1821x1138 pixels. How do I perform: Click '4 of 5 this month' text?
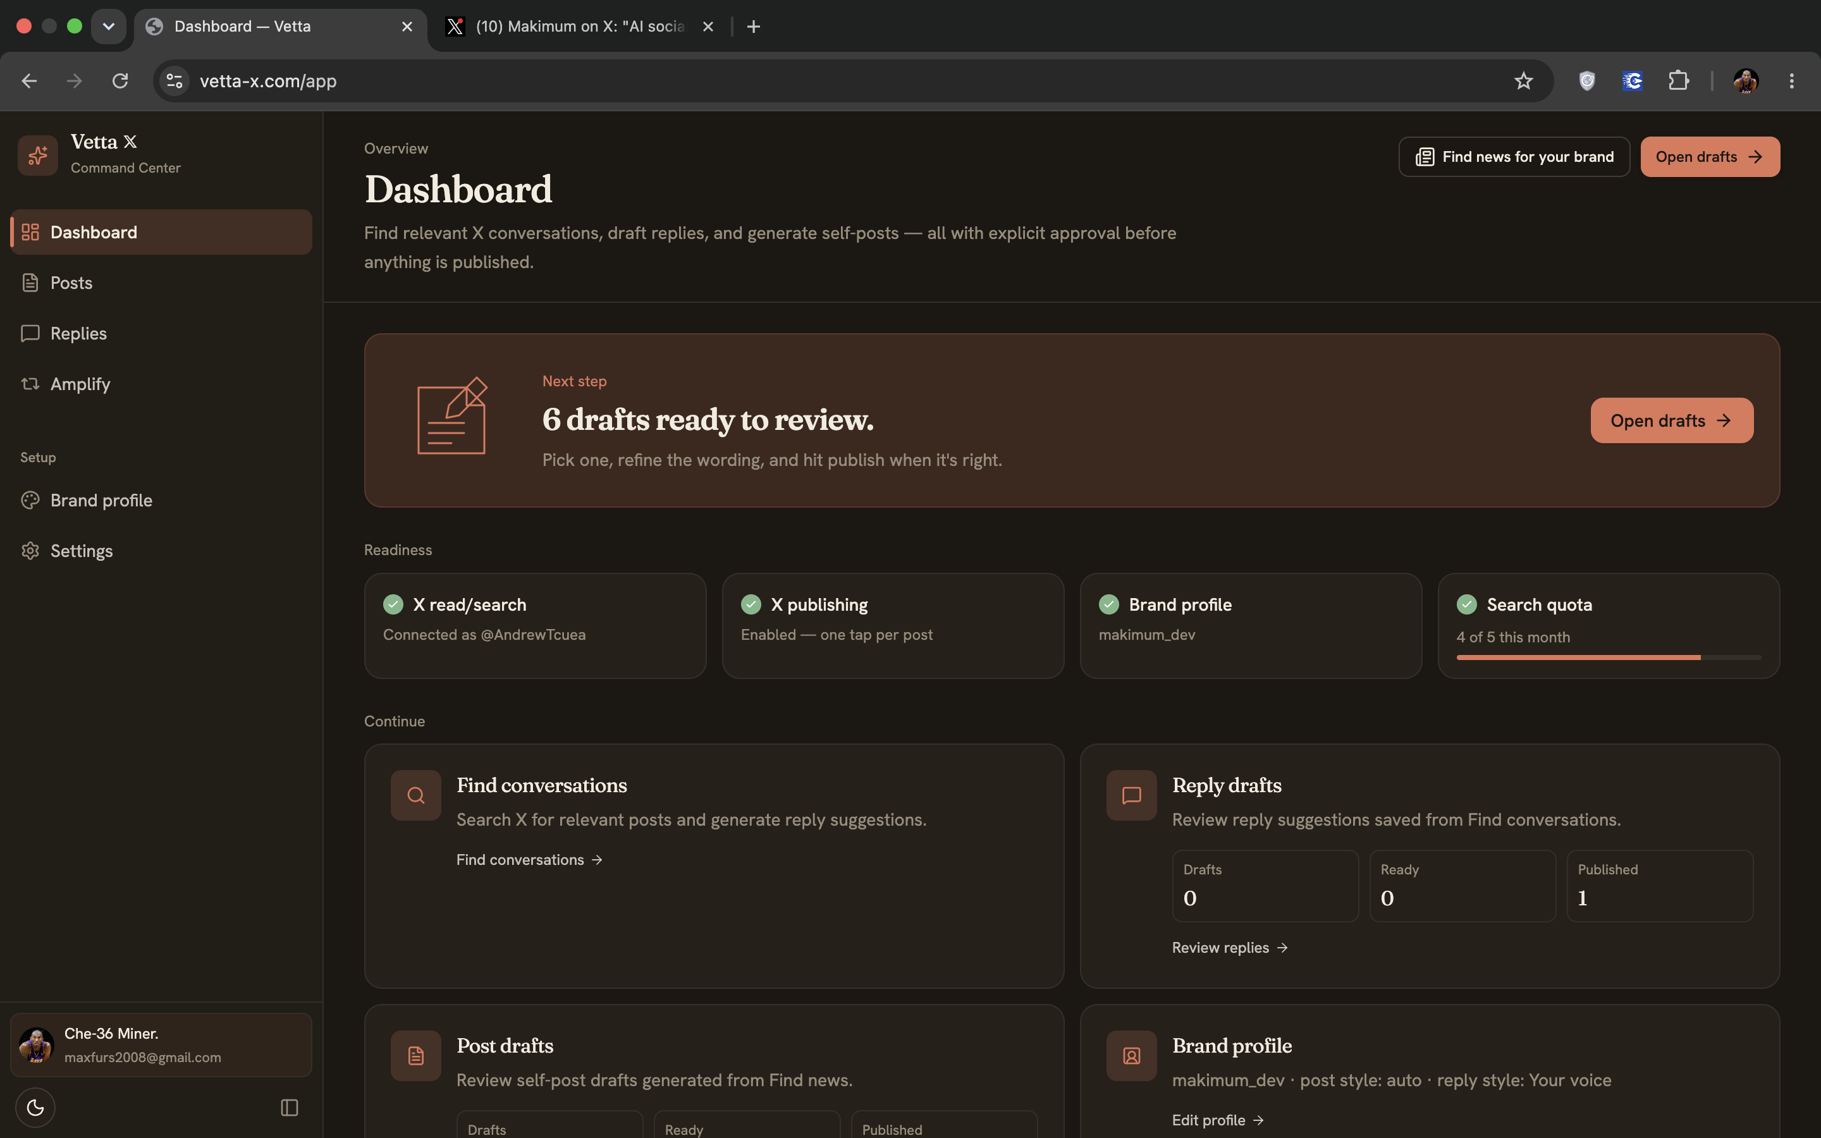click(x=1513, y=637)
